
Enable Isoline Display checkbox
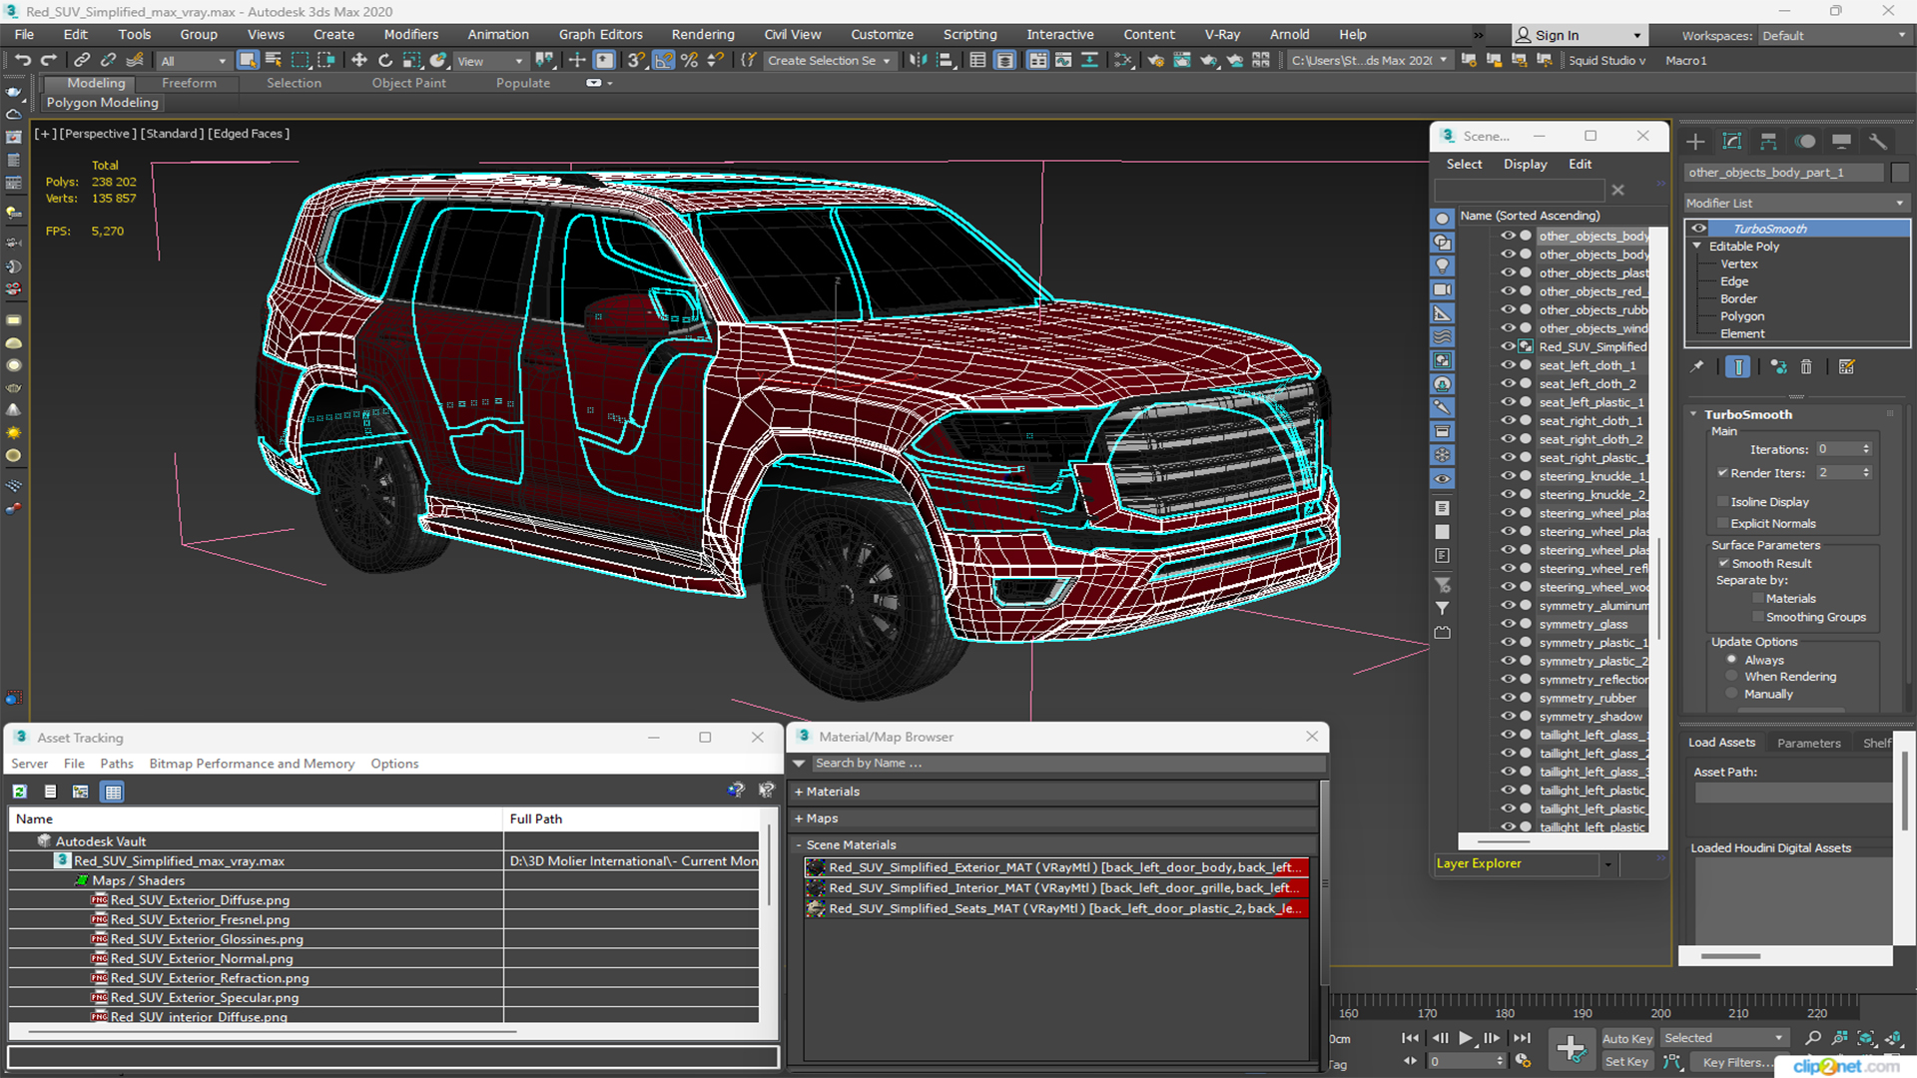click(1722, 502)
